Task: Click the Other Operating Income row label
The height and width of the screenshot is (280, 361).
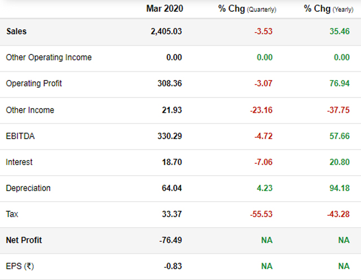Action: pyautogui.click(x=49, y=57)
